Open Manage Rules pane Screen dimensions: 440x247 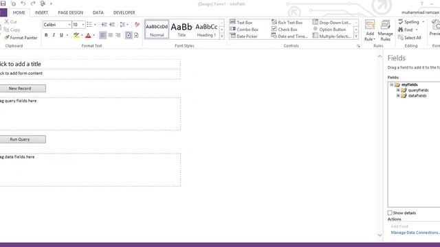385,30
